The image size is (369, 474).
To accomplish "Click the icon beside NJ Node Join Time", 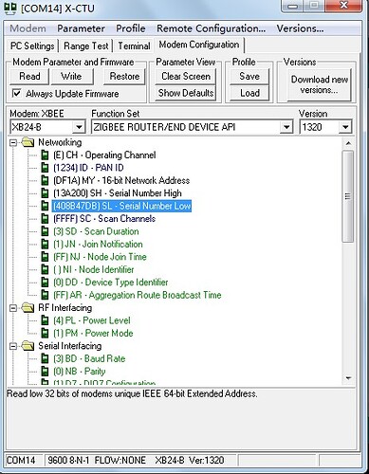I will click(x=46, y=257).
